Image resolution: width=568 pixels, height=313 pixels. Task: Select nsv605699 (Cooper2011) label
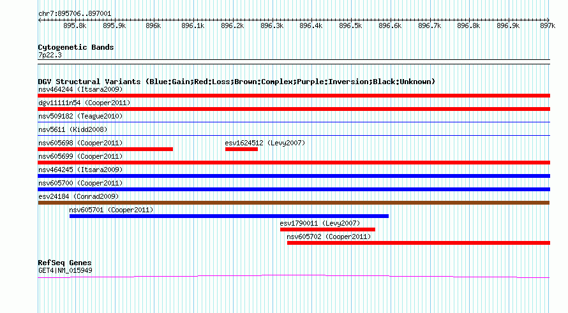[80, 156]
